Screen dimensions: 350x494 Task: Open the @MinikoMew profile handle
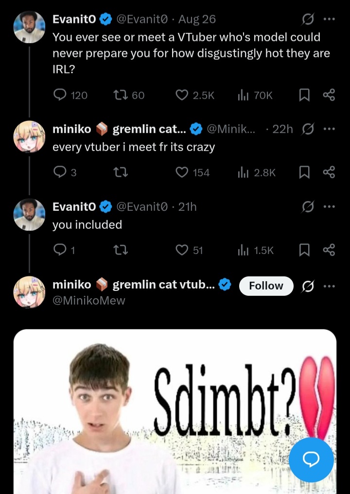click(88, 301)
